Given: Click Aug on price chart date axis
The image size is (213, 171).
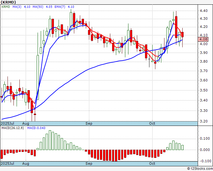Looking at the screenshot, I should click(x=26, y=123).
